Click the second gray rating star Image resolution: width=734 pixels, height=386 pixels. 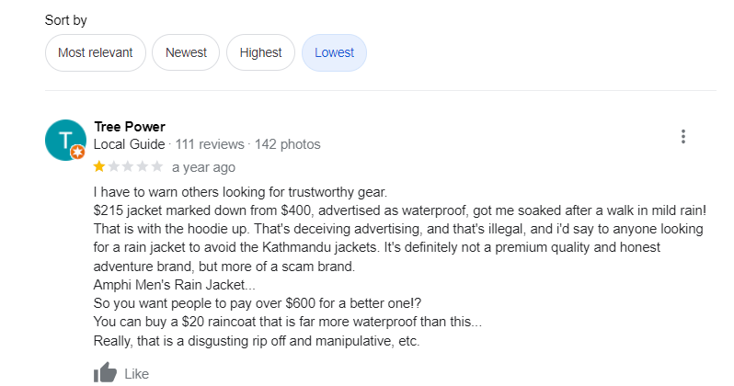click(114, 166)
